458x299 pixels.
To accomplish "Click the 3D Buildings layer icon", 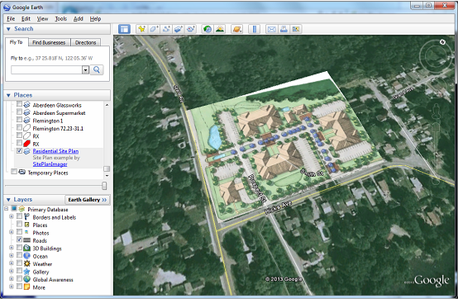I will (27, 248).
